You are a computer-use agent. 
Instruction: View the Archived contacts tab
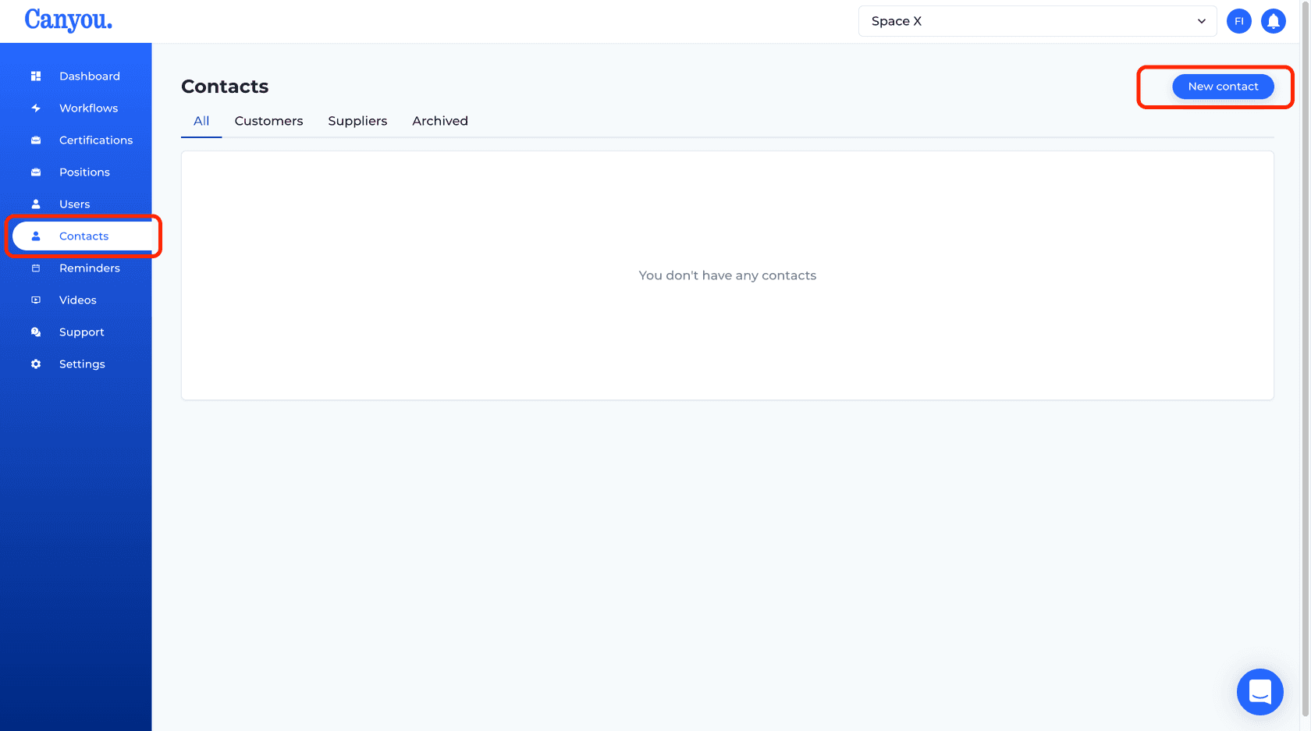tap(440, 121)
